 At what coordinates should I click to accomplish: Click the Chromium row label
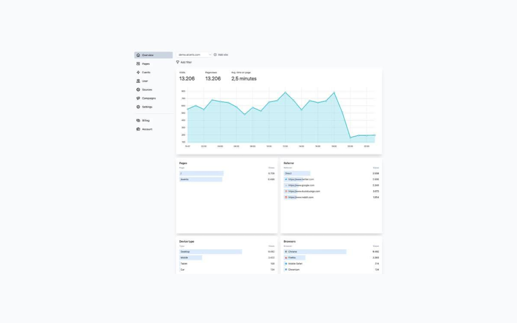click(x=294, y=270)
